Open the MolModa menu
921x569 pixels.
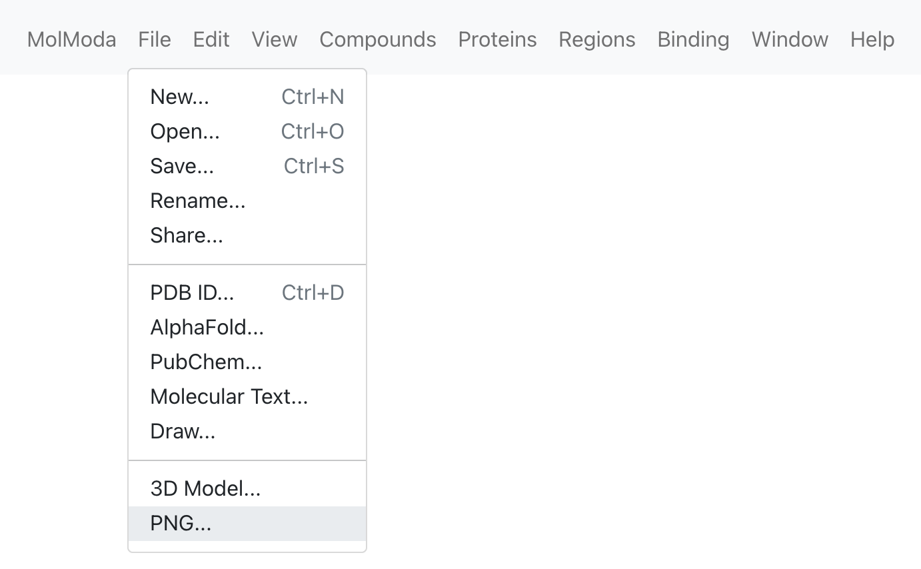[71, 39]
